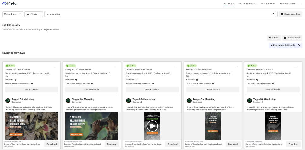This screenshot has height=150, width=305.
Task: Click Tagged Out Marketing avatar on ad 1421410465703948
Action: click(x=129, y=101)
